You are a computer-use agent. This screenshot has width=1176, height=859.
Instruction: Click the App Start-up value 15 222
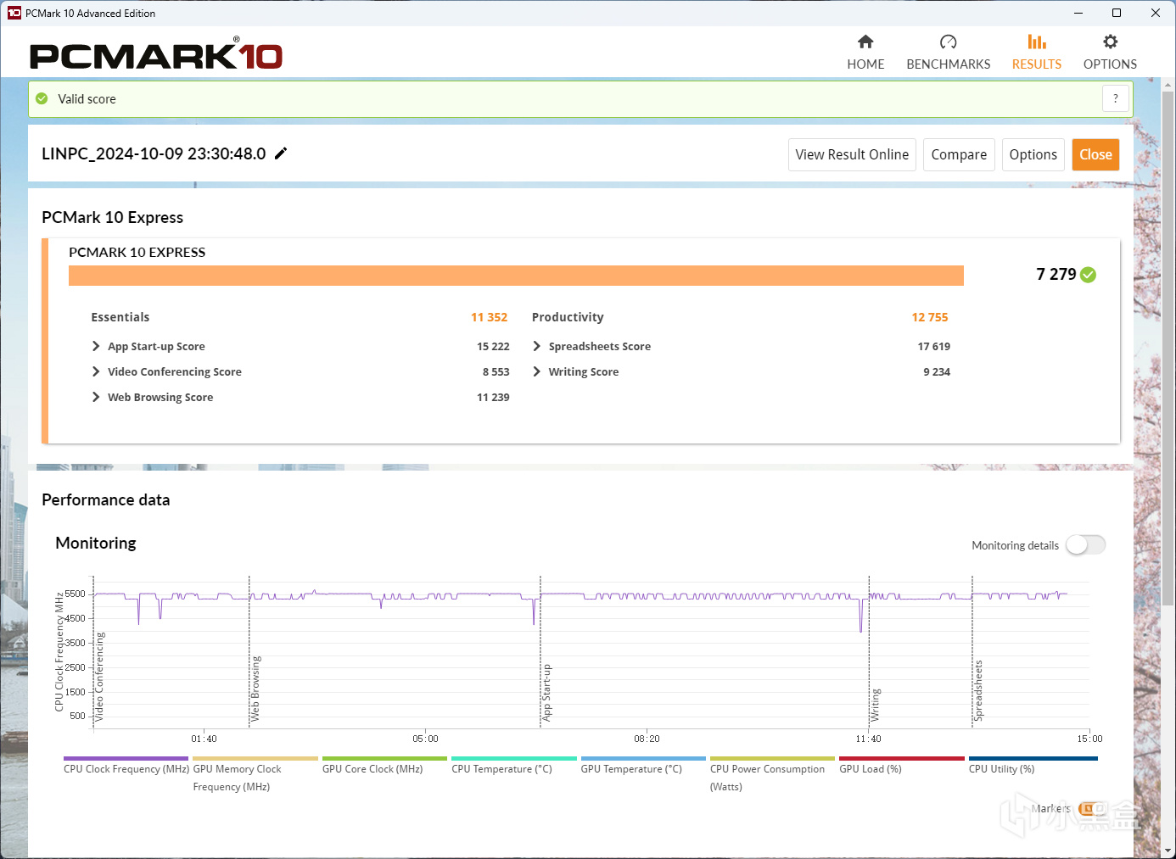click(493, 346)
